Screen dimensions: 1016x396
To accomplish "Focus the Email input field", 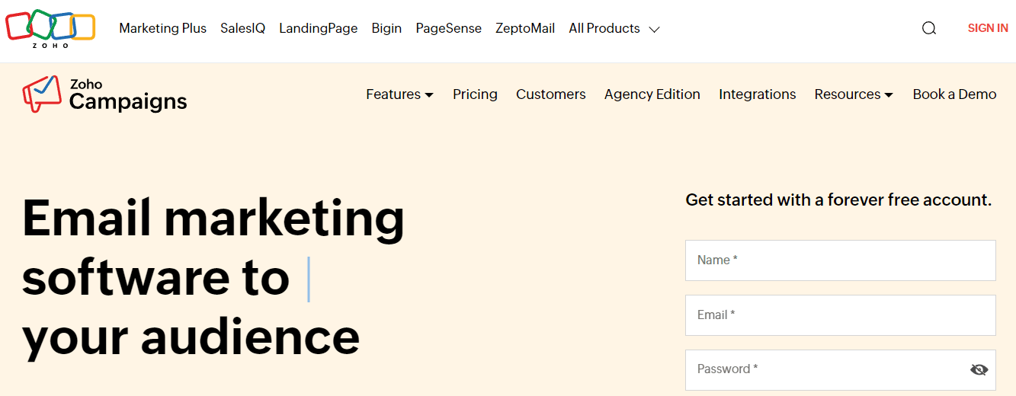I will pos(840,315).
